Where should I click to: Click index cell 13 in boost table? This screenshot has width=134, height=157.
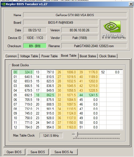tap(37, 72)
